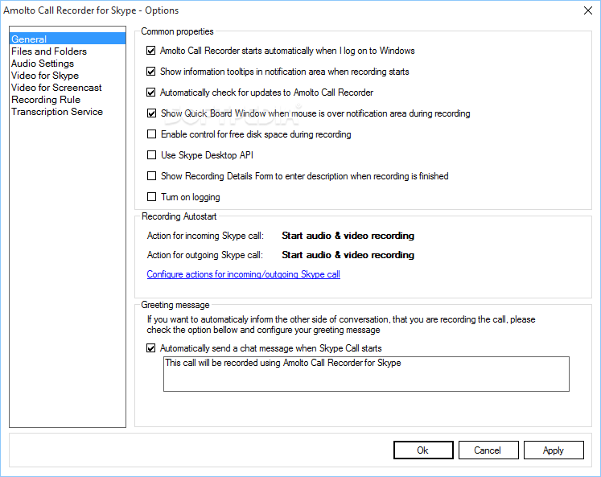Image resolution: width=601 pixels, height=477 pixels.
Task: Open the Files and Folders section
Action: point(49,51)
